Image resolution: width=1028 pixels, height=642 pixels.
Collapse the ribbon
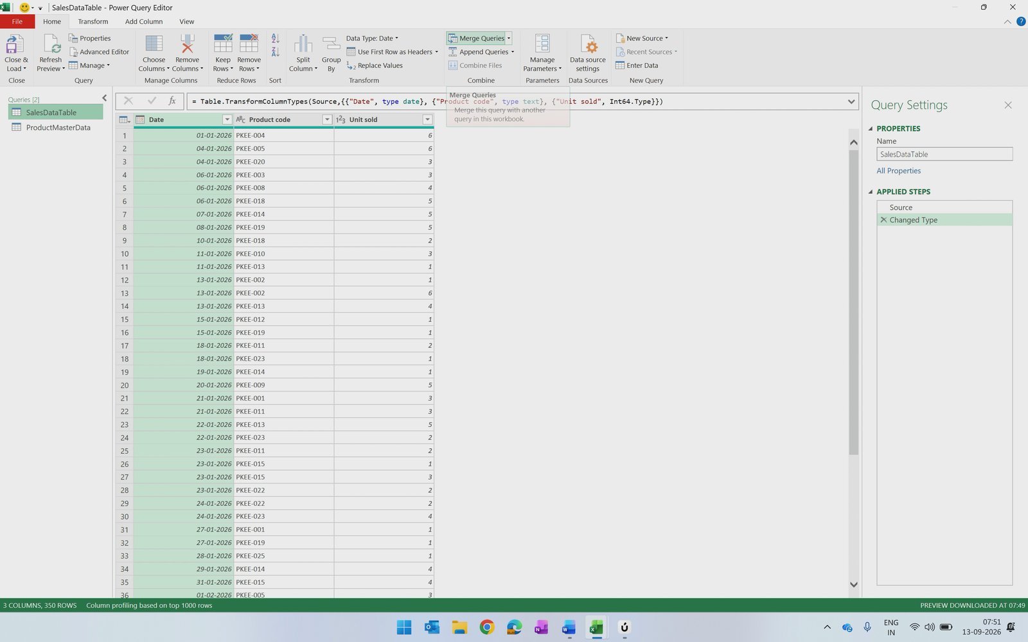[x=1007, y=22]
